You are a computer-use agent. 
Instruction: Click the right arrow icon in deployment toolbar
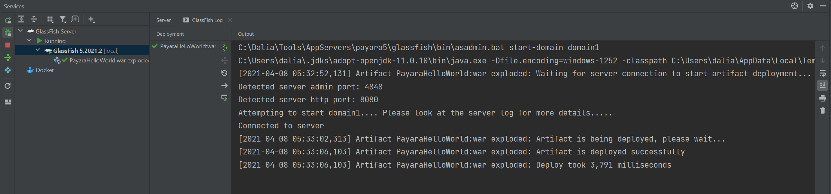(225, 86)
